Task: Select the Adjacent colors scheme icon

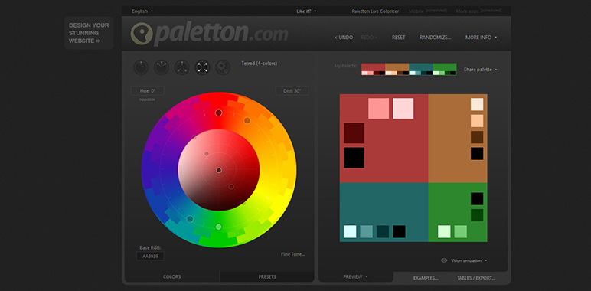Action: pos(162,67)
